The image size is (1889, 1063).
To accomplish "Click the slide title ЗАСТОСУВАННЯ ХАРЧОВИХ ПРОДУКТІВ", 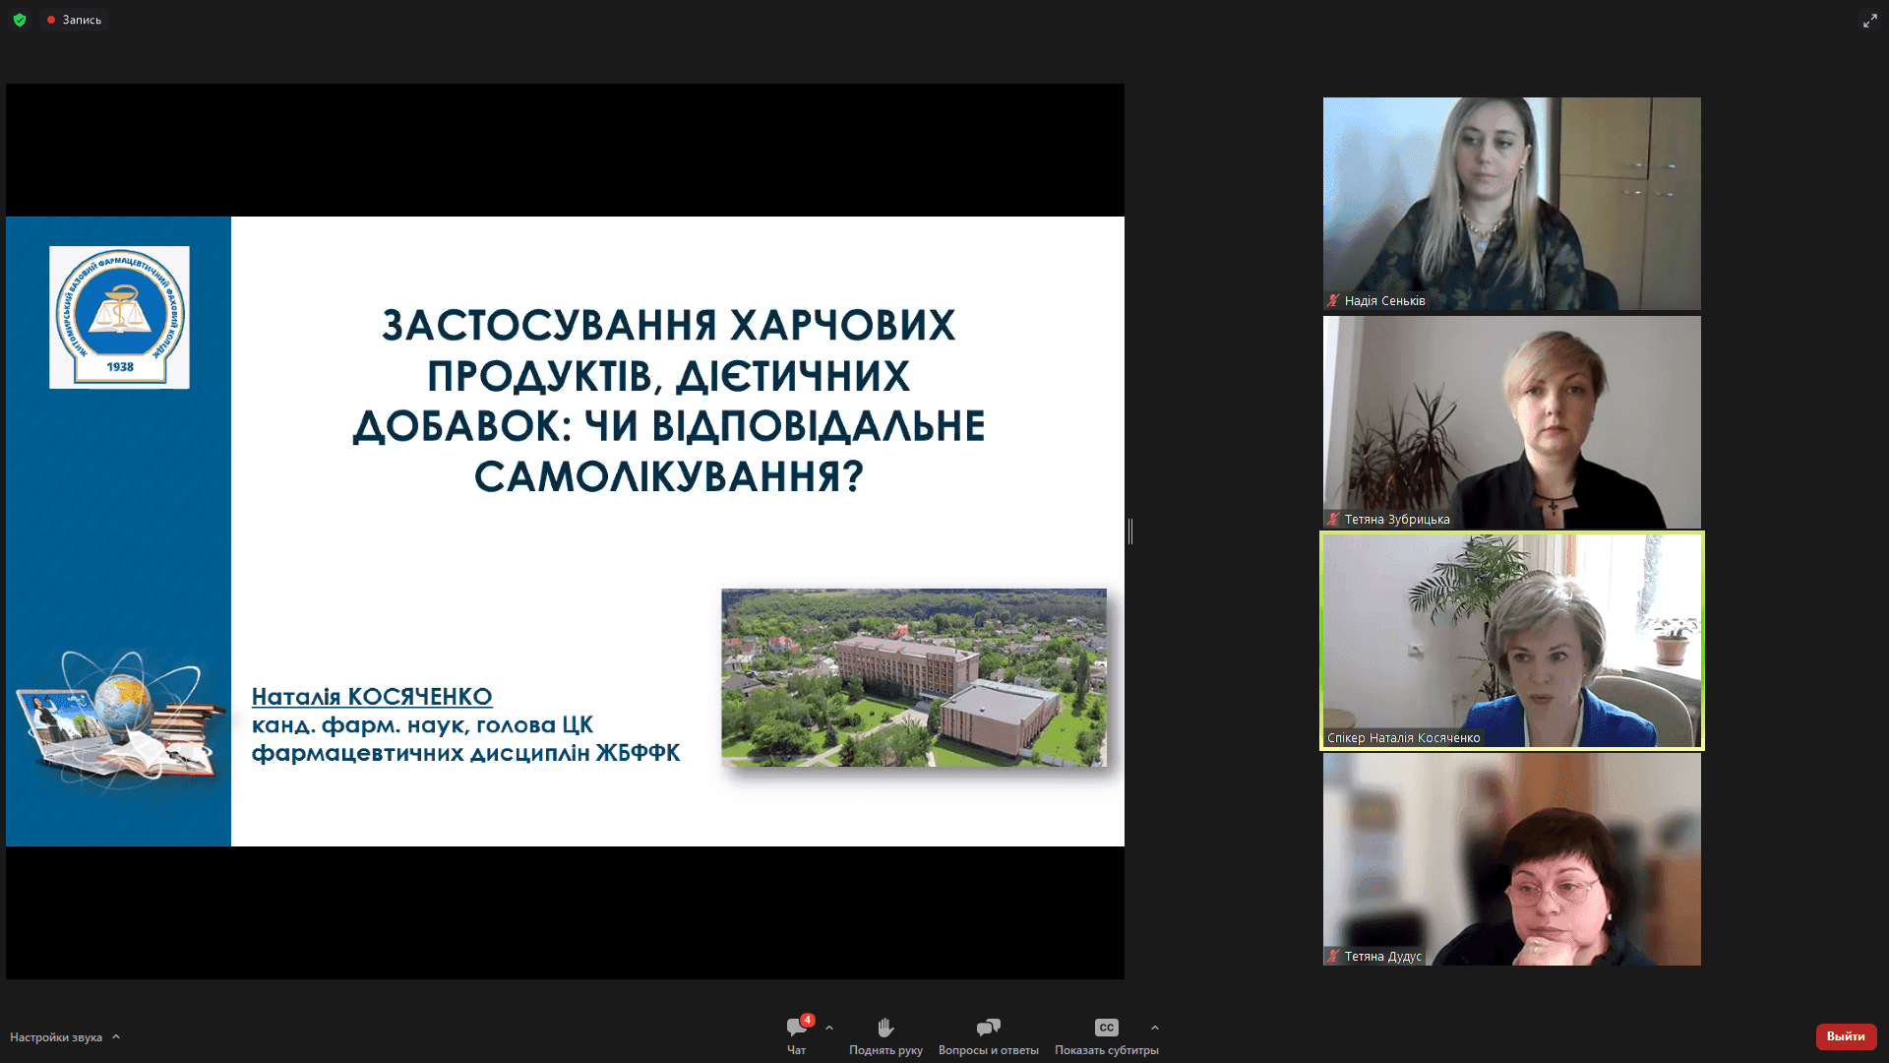I will point(668,402).
